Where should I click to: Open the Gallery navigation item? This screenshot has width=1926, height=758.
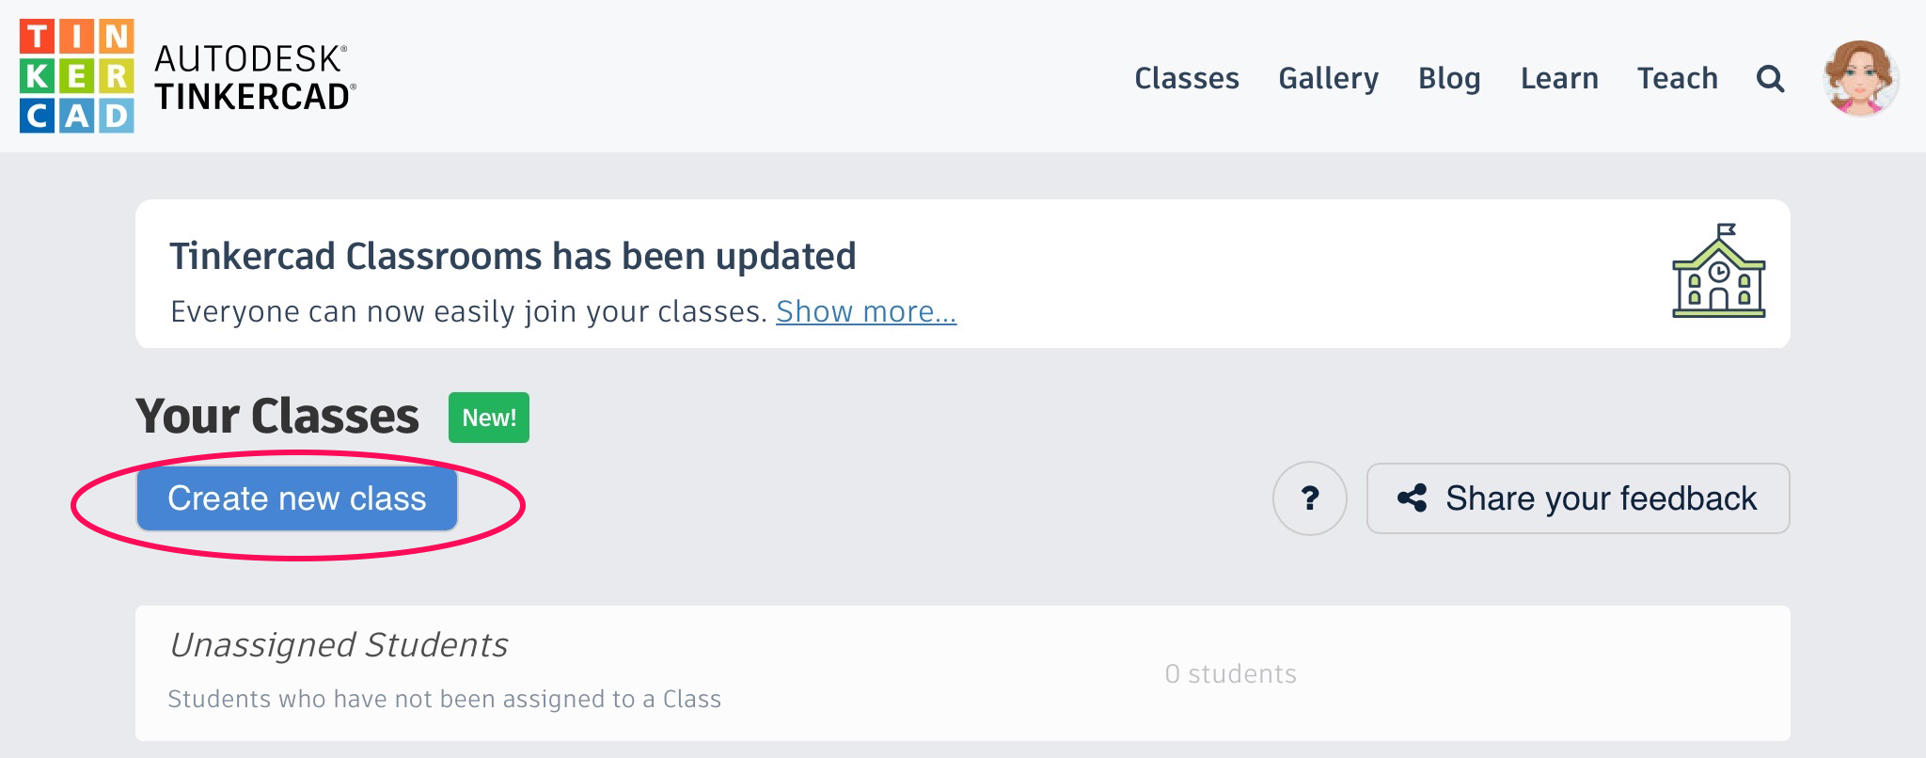pyautogui.click(x=1328, y=78)
